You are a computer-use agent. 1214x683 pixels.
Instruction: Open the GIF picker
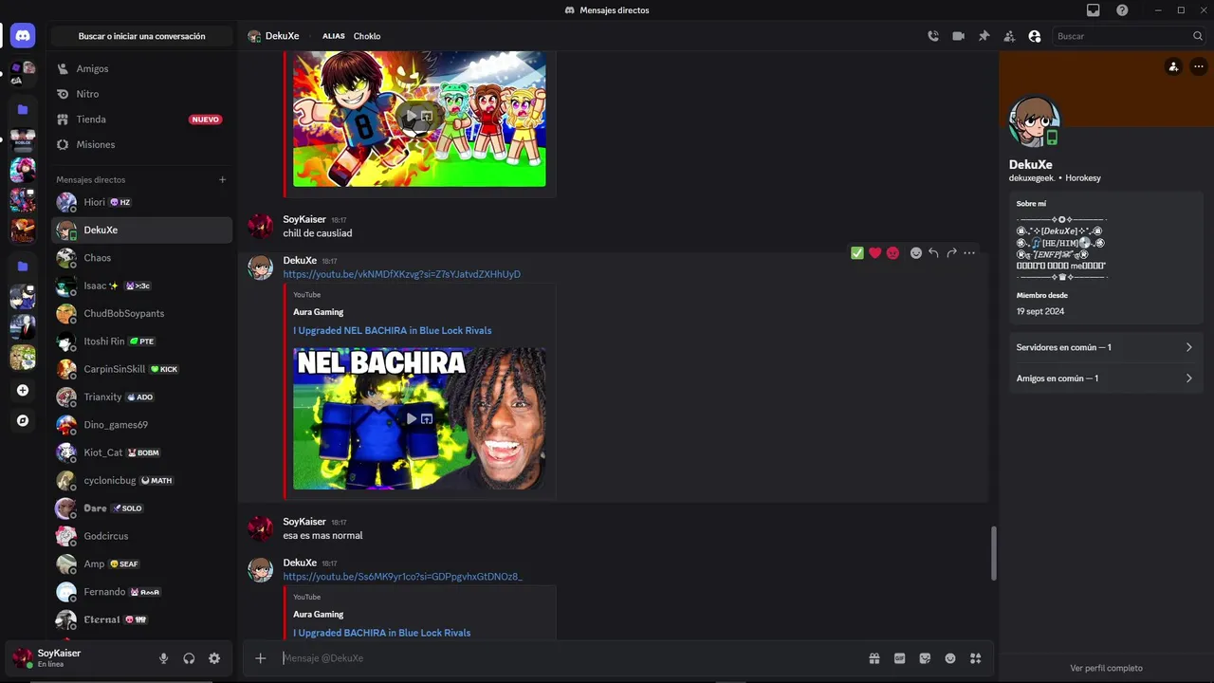899,658
